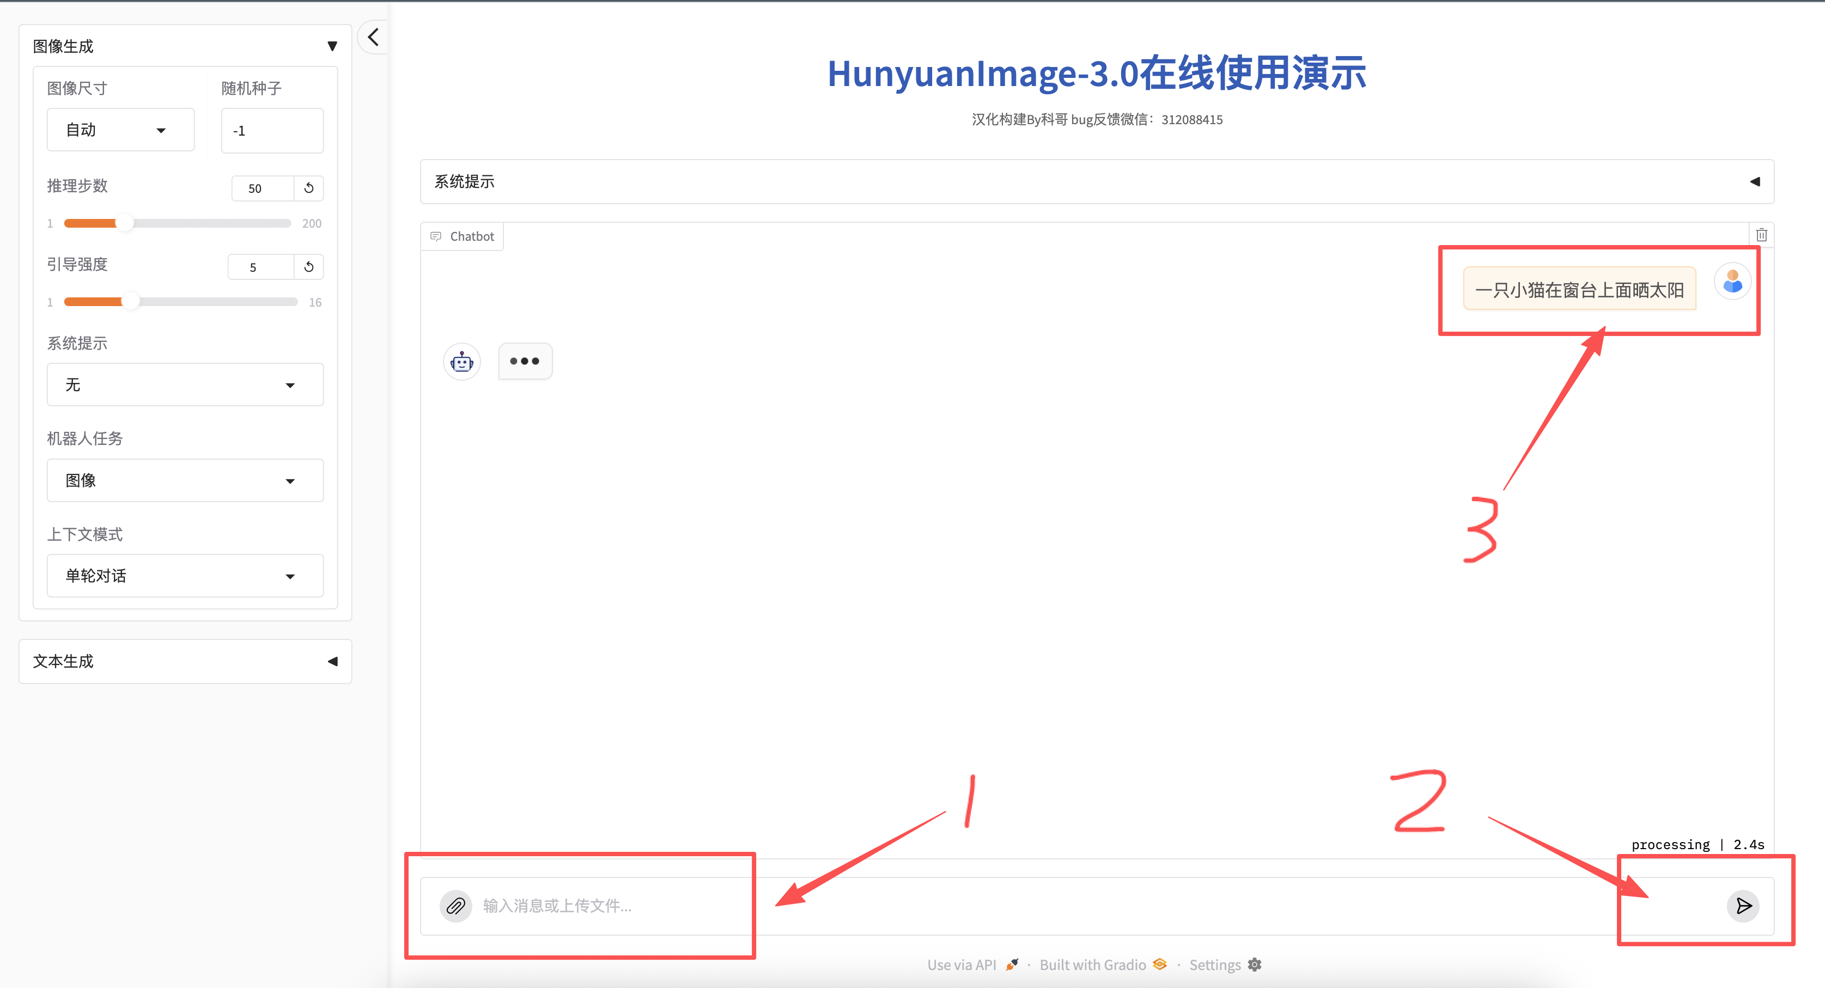Click the 引导强度 slider handle
Screen dimensions: 1825x988
click(130, 302)
